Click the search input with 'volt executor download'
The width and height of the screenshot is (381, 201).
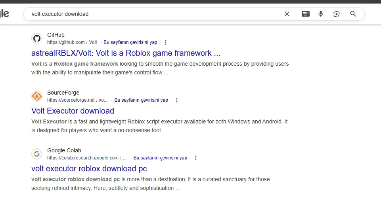[155, 14]
